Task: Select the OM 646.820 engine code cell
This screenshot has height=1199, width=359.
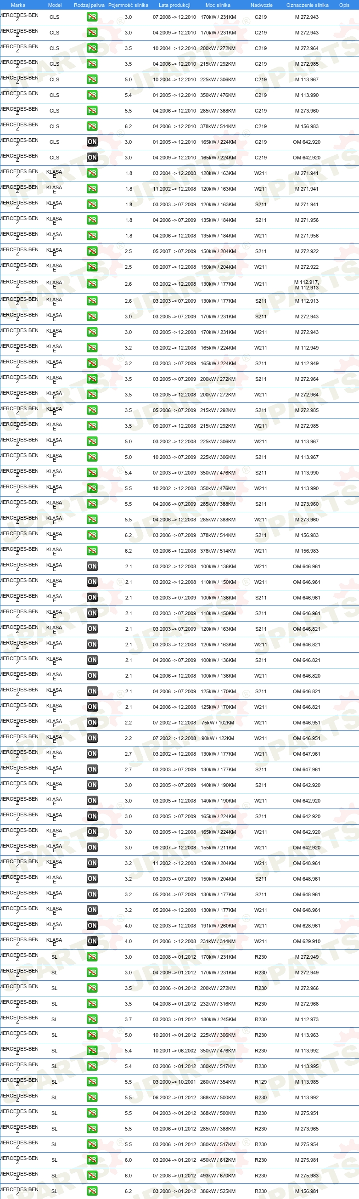Action: pos(307,676)
